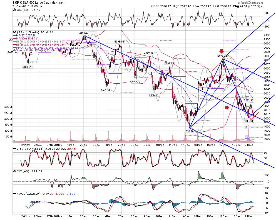This screenshot has width=276, height=220.
Task: Click the Low 2005.93 value in header
Action: click(202, 6)
